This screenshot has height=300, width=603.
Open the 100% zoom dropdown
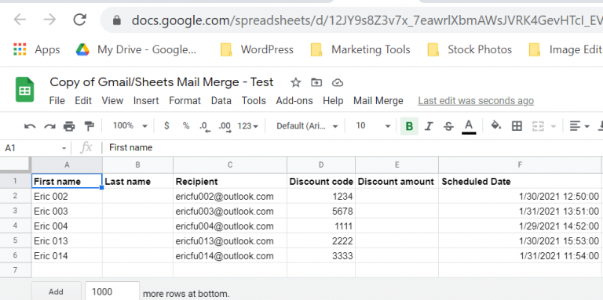130,126
